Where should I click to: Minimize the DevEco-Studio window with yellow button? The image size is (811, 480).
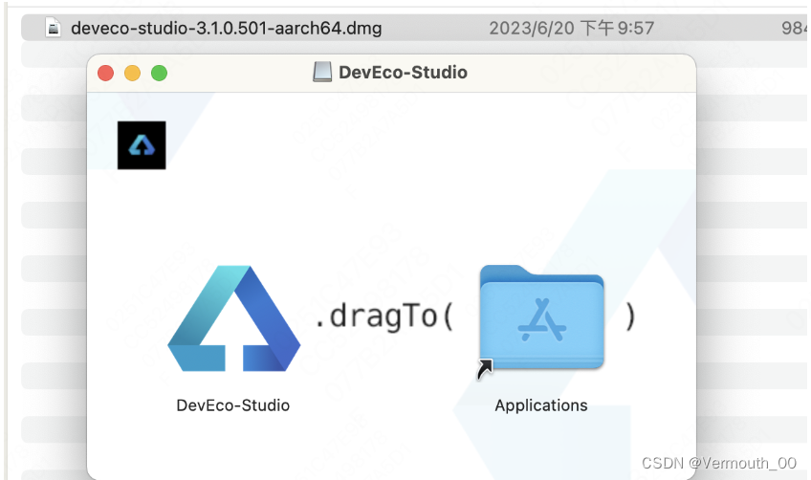coord(132,73)
